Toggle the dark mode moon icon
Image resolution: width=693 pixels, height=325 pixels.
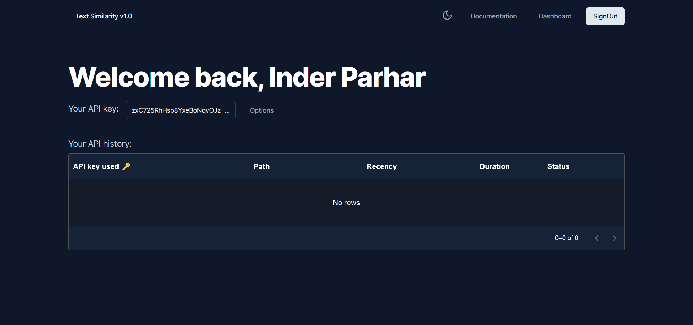click(447, 15)
